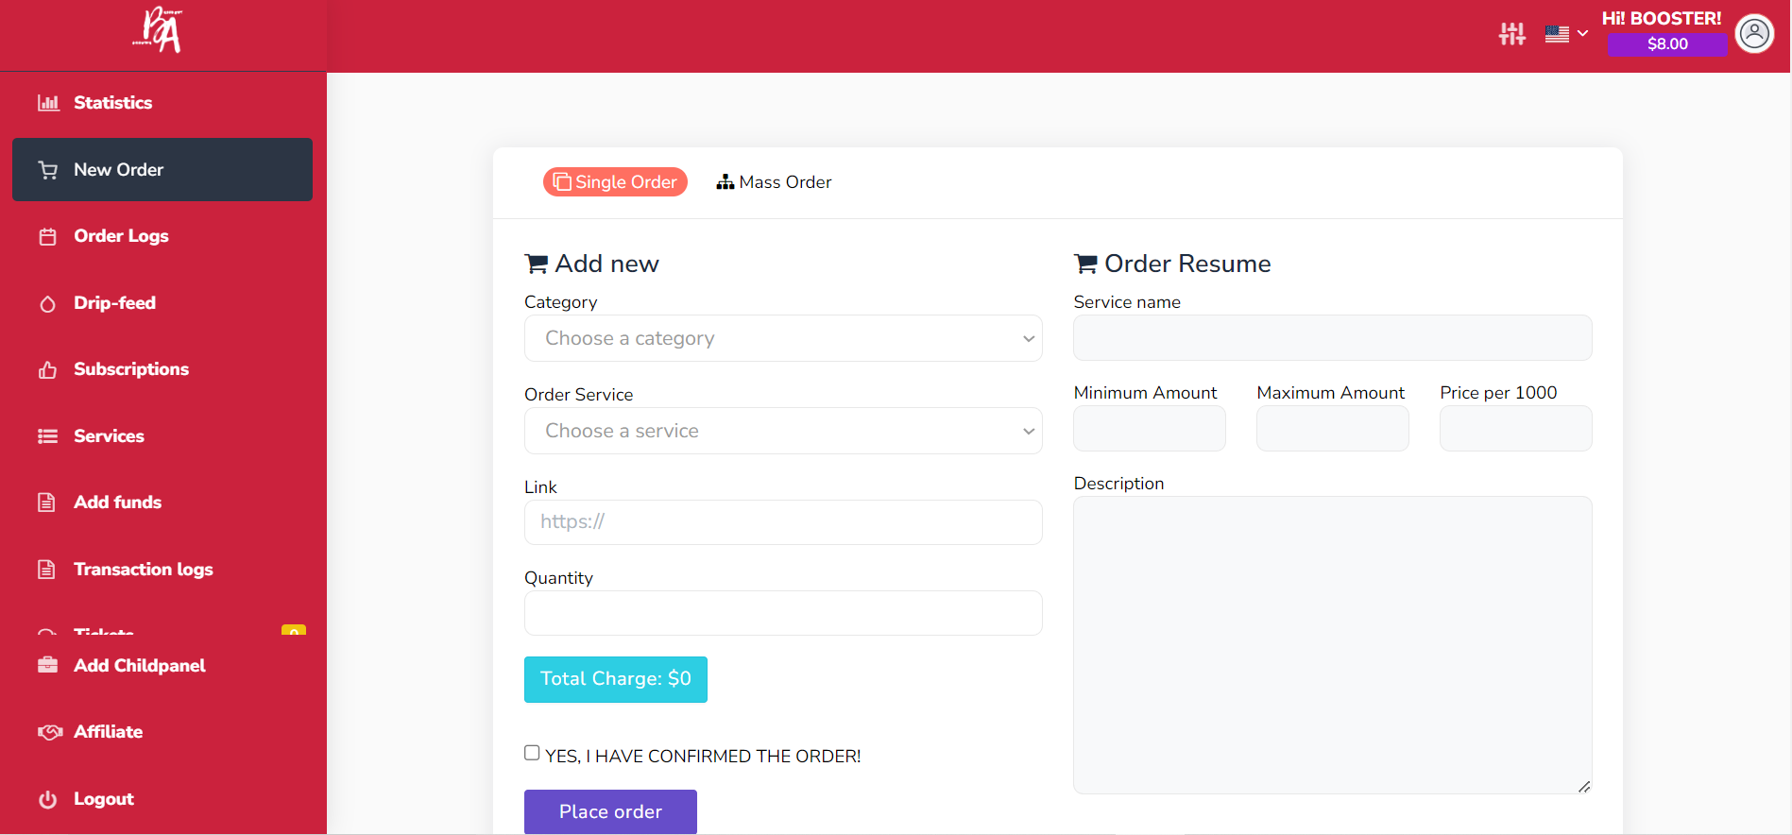The height and width of the screenshot is (835, 1792).
Task: Open the settings sliders icon in header
Action: (x=1511, y=34)
